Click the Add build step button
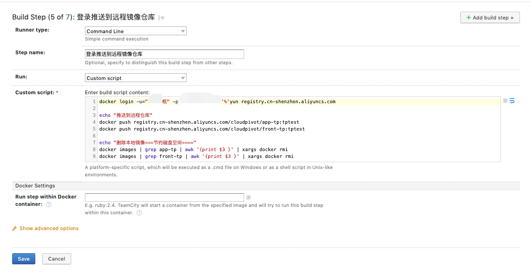 (x=490, y=17)
